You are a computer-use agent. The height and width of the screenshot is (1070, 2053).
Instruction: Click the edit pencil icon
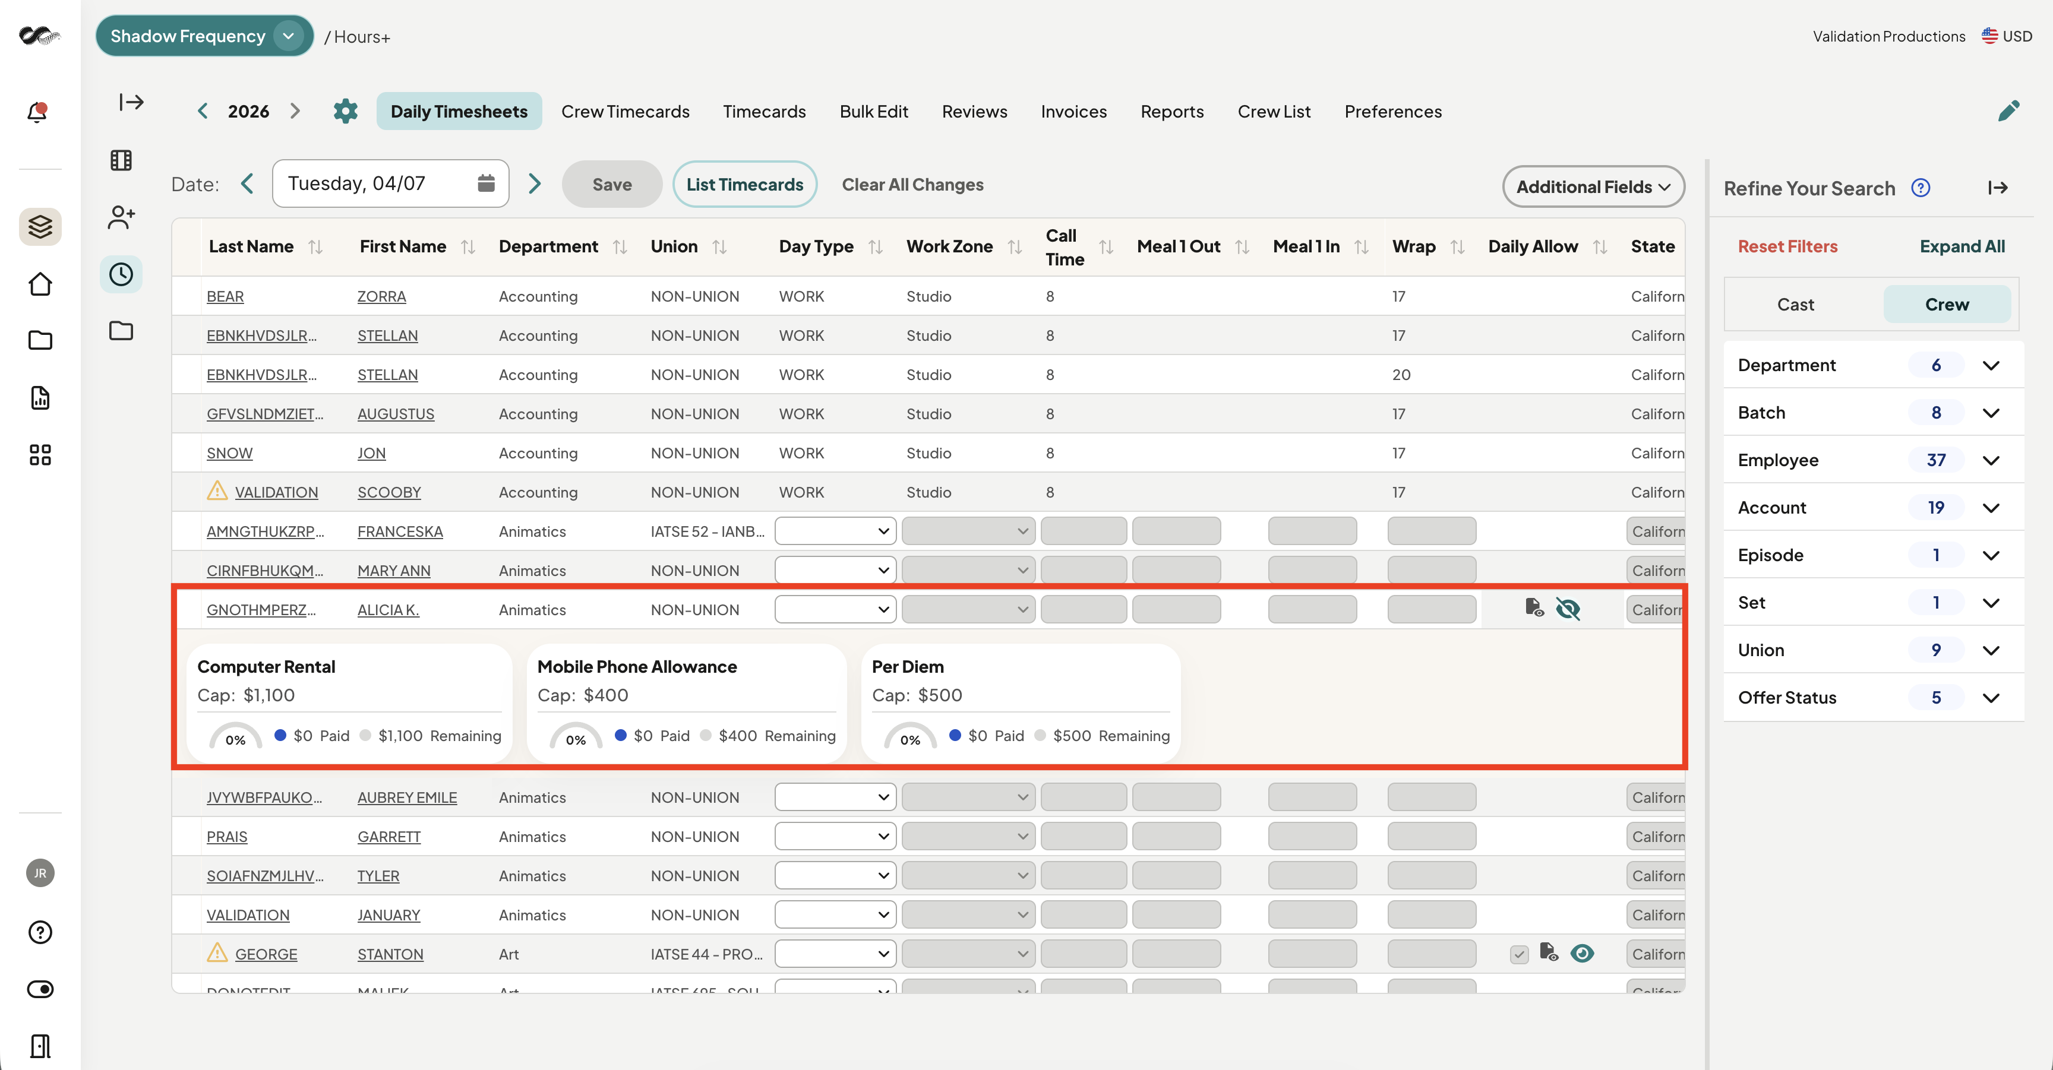pos(2008,111)
